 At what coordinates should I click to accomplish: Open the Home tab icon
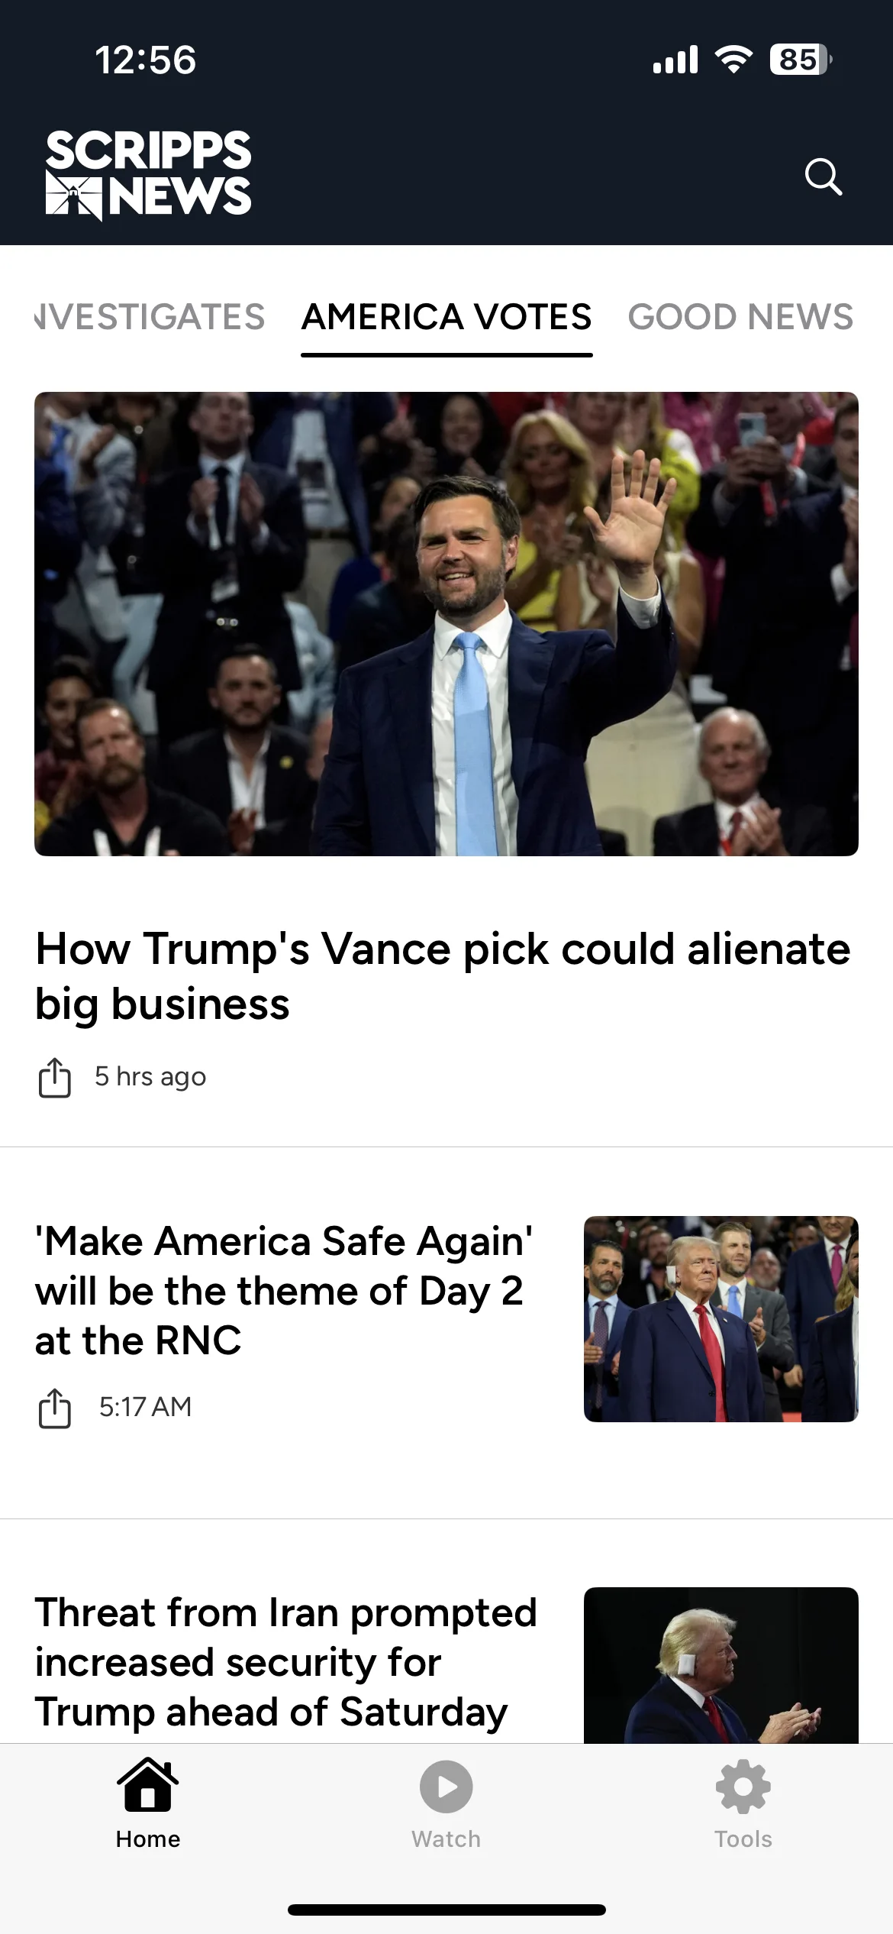(x=148, y=1787)
